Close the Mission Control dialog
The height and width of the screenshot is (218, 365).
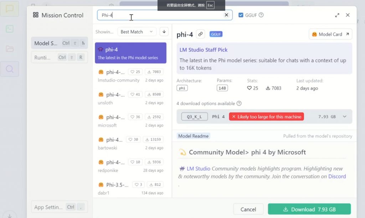click(x=348, y=15)
